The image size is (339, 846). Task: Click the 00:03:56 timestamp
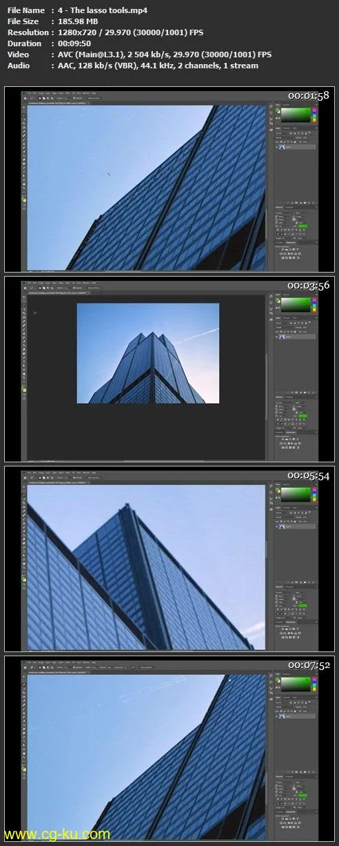coord(308,286)
